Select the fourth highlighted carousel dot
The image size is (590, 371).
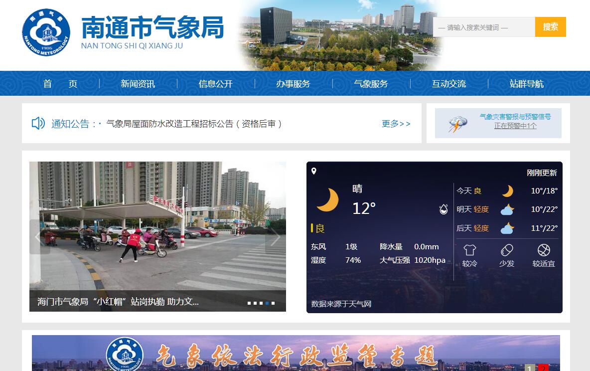[267, 303]
